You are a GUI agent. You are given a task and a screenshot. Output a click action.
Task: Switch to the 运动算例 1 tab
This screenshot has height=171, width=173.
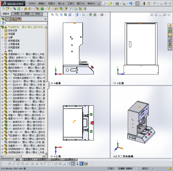pos(29,160)
